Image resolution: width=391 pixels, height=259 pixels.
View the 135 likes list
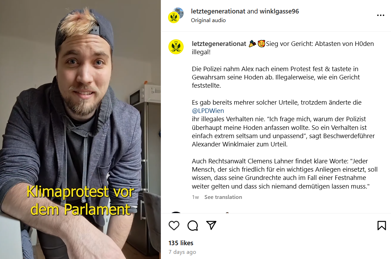pos(181,243)
